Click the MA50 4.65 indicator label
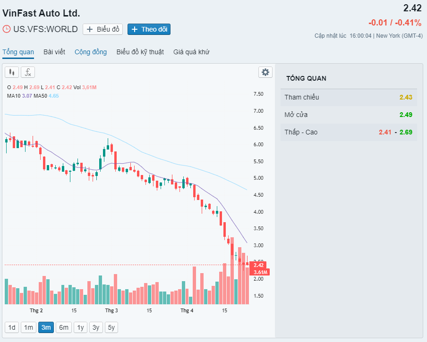Image resolution: width=427 pixels, height=342 pixels. pyautogui.click(x=46, y=96)
